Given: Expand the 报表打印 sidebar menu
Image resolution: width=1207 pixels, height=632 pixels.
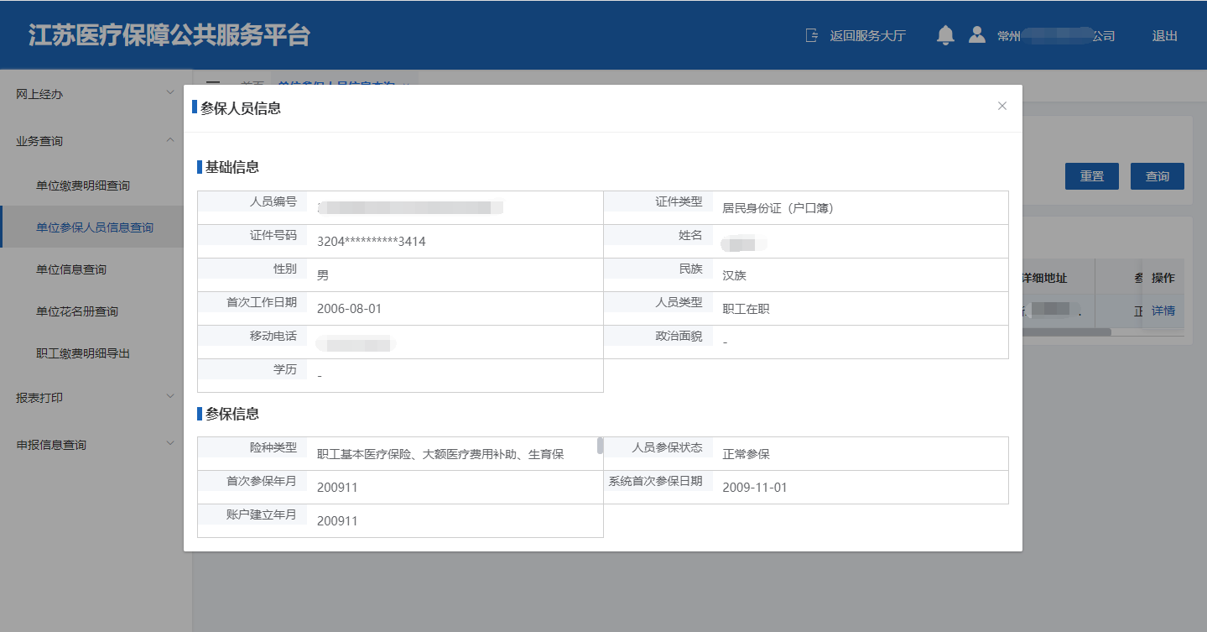Looking at the screenshot, I should point(91,398).
